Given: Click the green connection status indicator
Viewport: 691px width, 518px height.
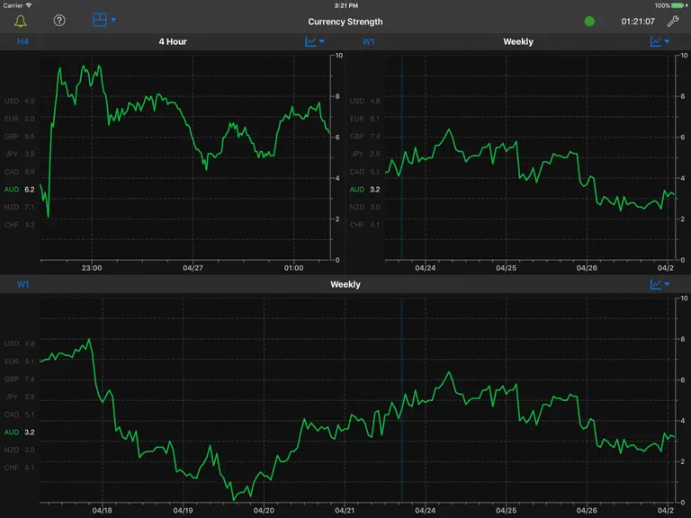Looking at the screenshot, I should coord(589,22).
